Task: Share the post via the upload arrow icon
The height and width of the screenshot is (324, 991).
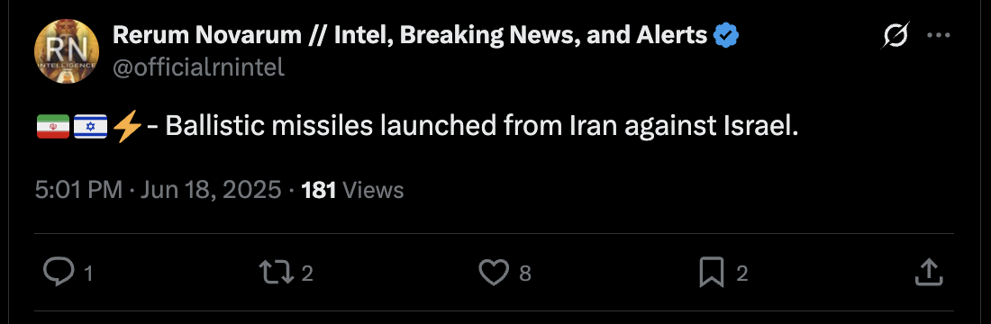Action: click(930, 272)
